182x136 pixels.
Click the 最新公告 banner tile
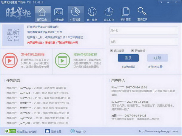click(13, 35)
